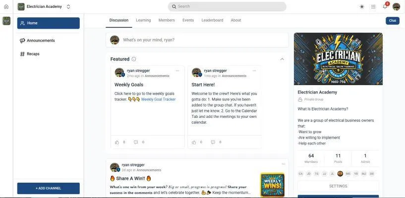The image size is (405, 198).
Task: Open comments on the Start Here! post
Action: coord(213,142)
